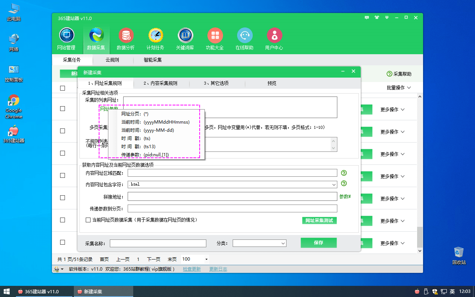
Task: Open 此电脑 desktop icon
Action: [x=14, y=13]
